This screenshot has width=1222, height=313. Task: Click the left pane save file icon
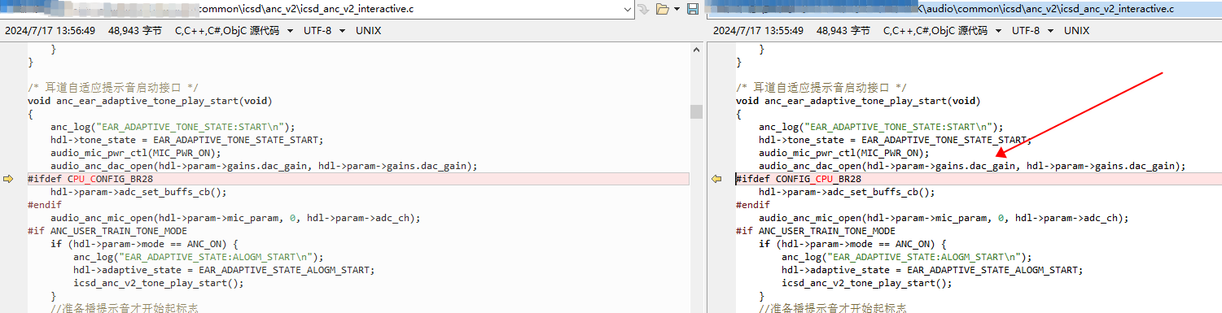(x=693, y=9)
